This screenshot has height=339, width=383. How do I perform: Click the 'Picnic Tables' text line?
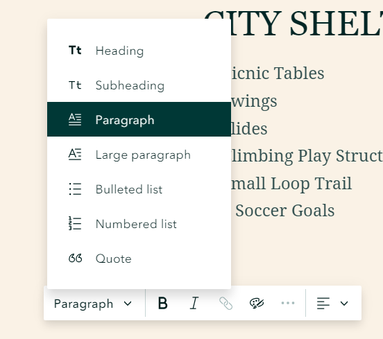coord(278,73)
